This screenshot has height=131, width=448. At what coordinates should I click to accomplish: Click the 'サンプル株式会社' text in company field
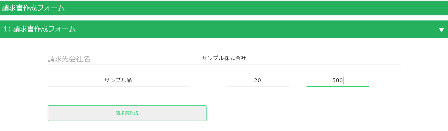224,58
